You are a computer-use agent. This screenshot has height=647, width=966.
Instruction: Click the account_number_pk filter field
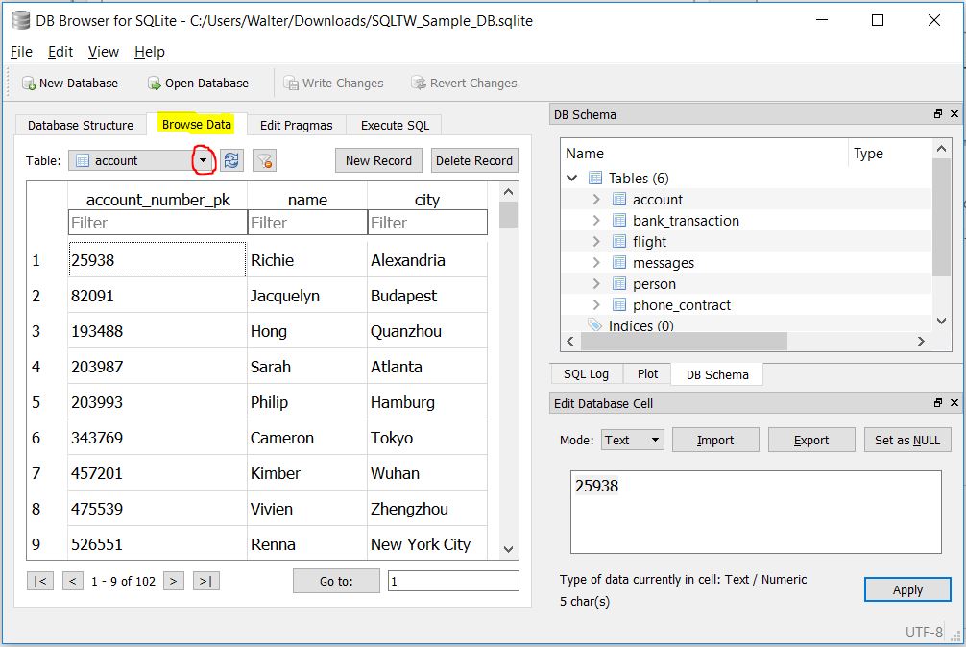point(157,223)
